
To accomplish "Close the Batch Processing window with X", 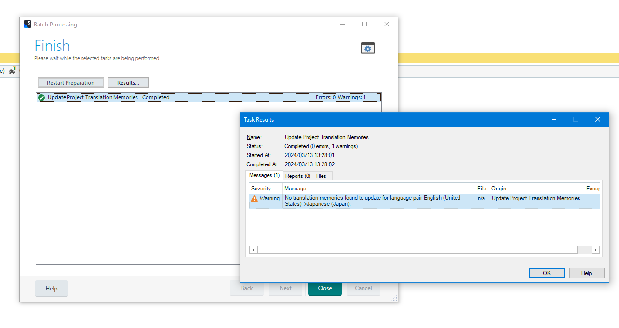I will (x=387, y=24).
